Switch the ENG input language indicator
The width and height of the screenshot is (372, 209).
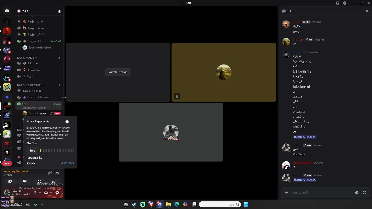click(x=28, y=204)
